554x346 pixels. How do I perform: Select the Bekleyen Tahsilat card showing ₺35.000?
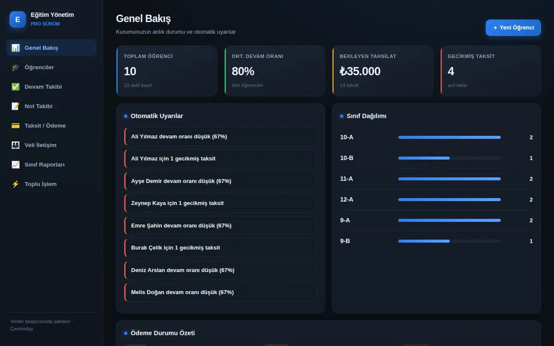click(383, 71)
